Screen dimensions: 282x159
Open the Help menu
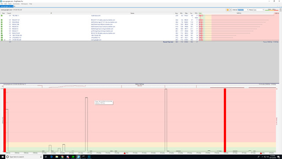[x=30, y=4]
